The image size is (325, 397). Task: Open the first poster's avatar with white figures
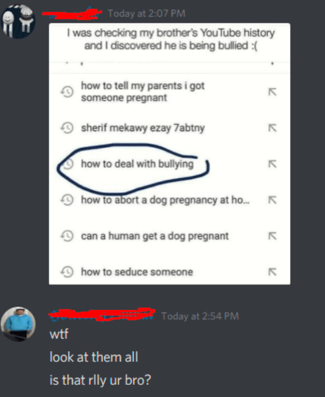[x=18, y=21]
